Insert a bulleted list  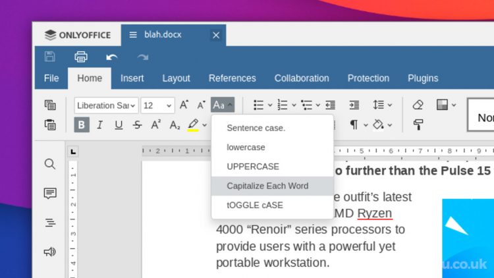click(258, 105)
